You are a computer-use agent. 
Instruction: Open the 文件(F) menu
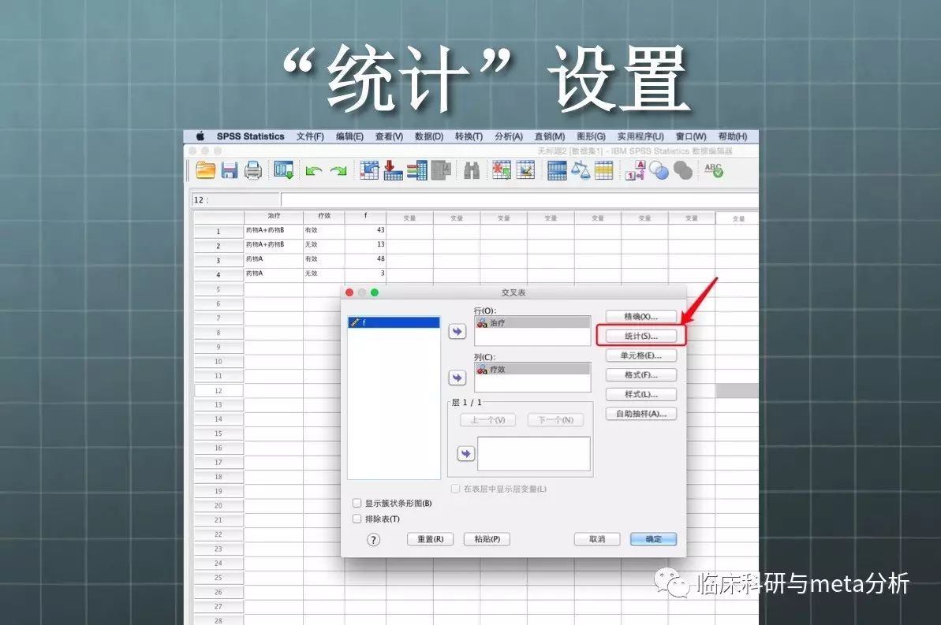tap(310, 136)
